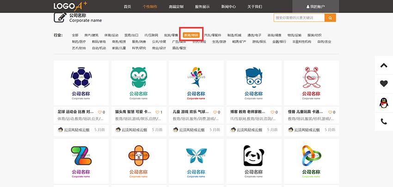
Task: Select the 生活/旅游 industry filter
Action: tap(219, 42)
